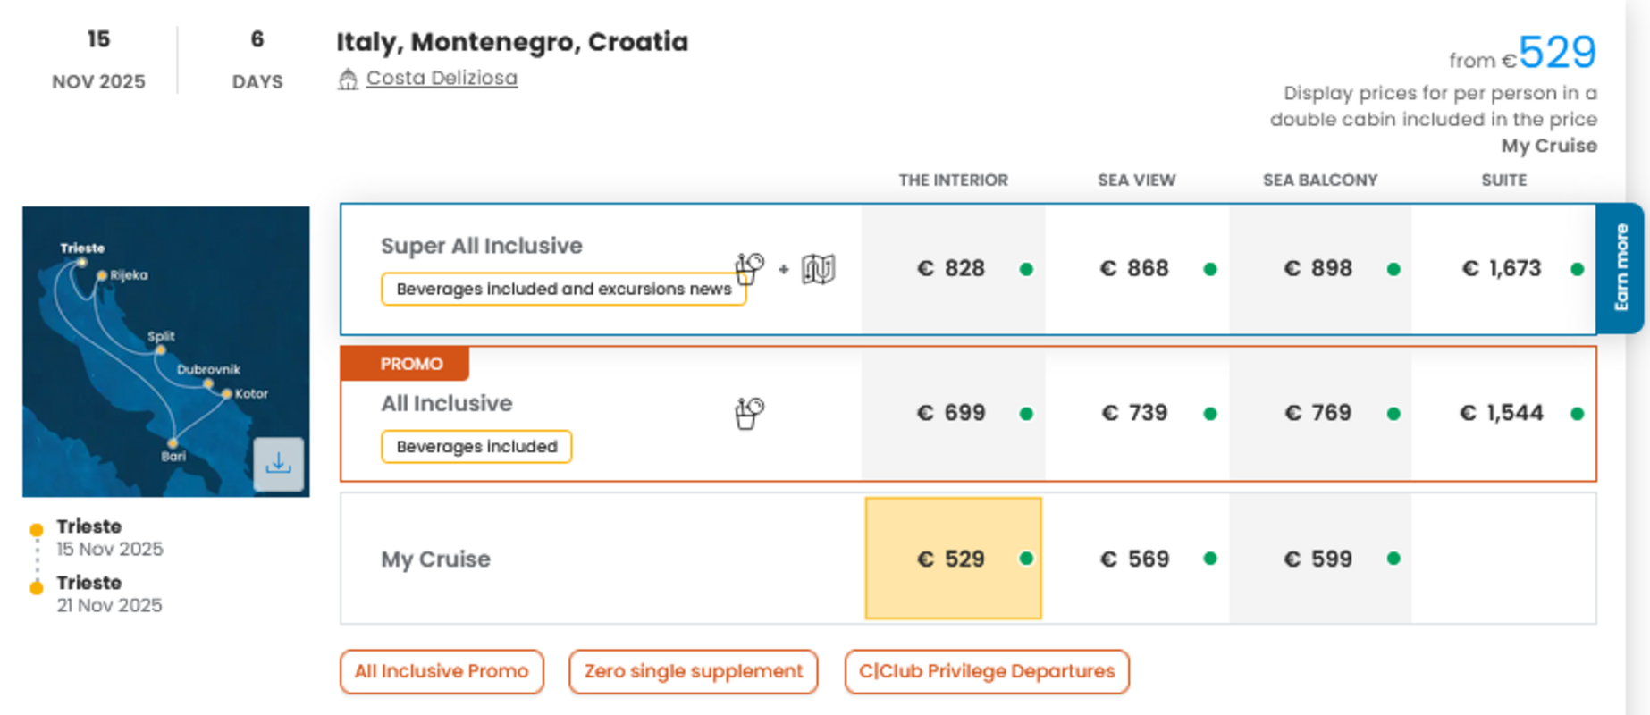The height and width of the screenshot is (715, 1650).
Task: Click the excursions map icon
Action: (x=818, y=269)
